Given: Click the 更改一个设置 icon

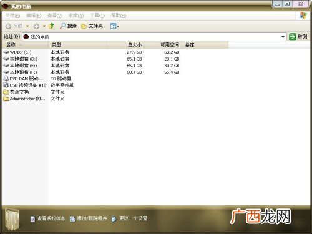Looking at the screenshot, I should 114,219.
